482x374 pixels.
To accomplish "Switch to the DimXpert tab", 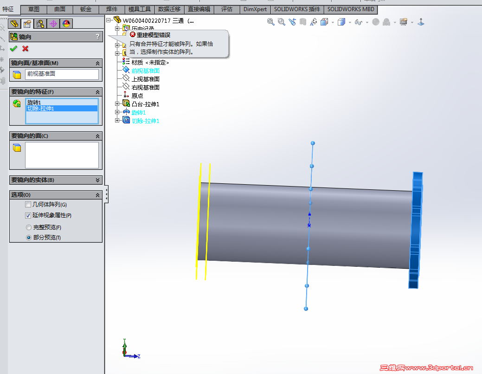I will [255, 9].
